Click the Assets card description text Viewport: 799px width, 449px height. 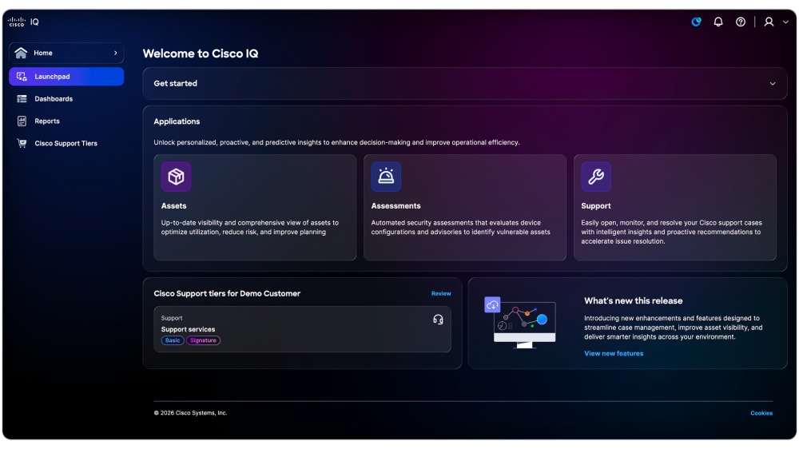[249, 228]
